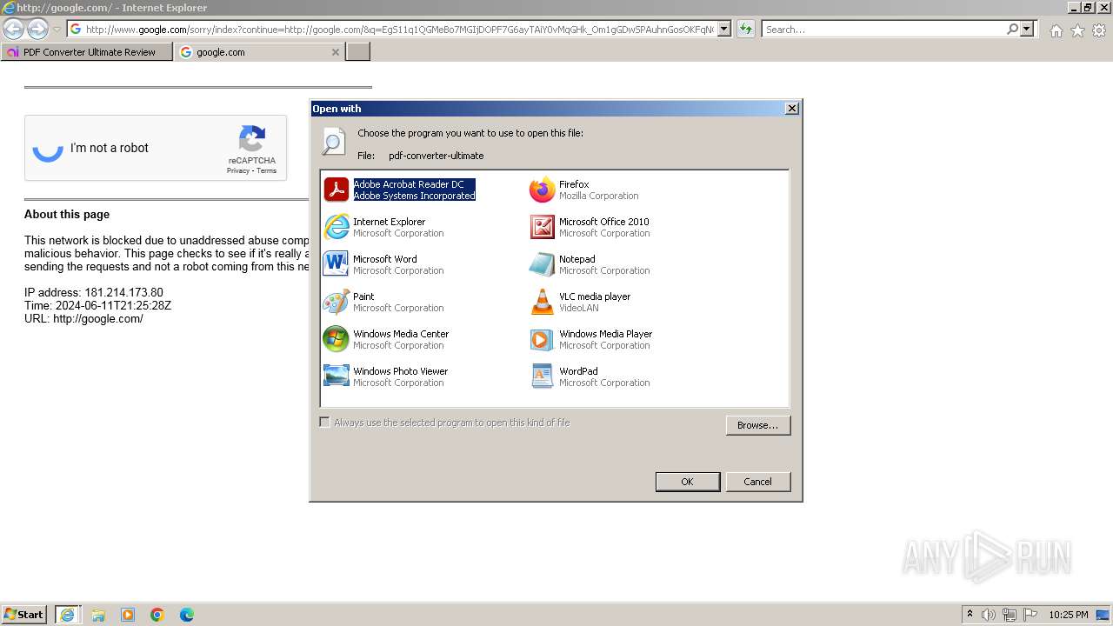Select the WordPad icon
The width and height of the screenshot is (1113, 626).
(x=543, y=376)
